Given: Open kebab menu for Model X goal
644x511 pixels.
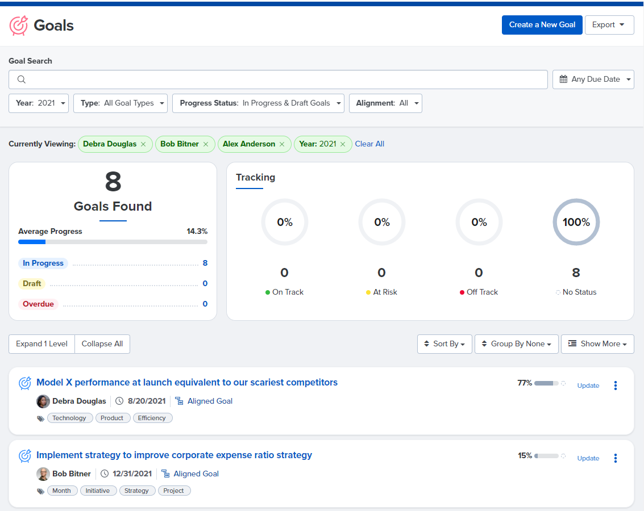Looking at the screenshot, I should pyautogui.click(x=615, y=386).
